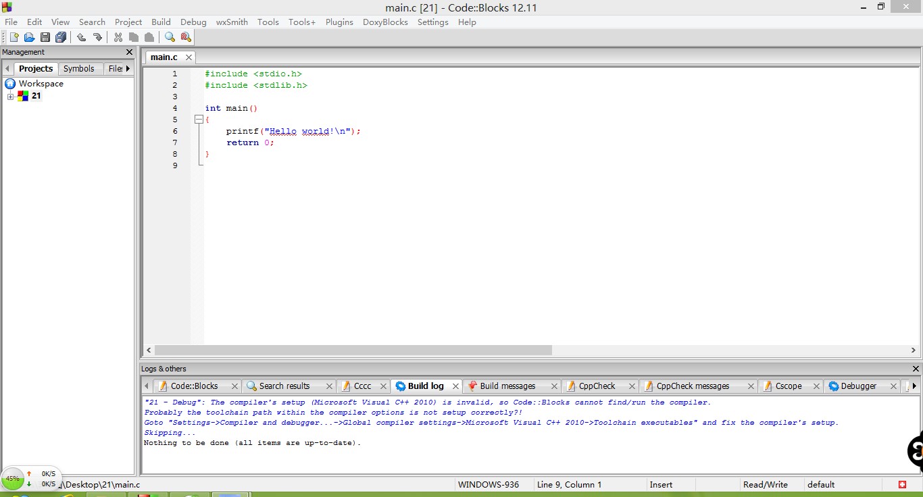Click the Replace toolbar icon

(186, 38)
